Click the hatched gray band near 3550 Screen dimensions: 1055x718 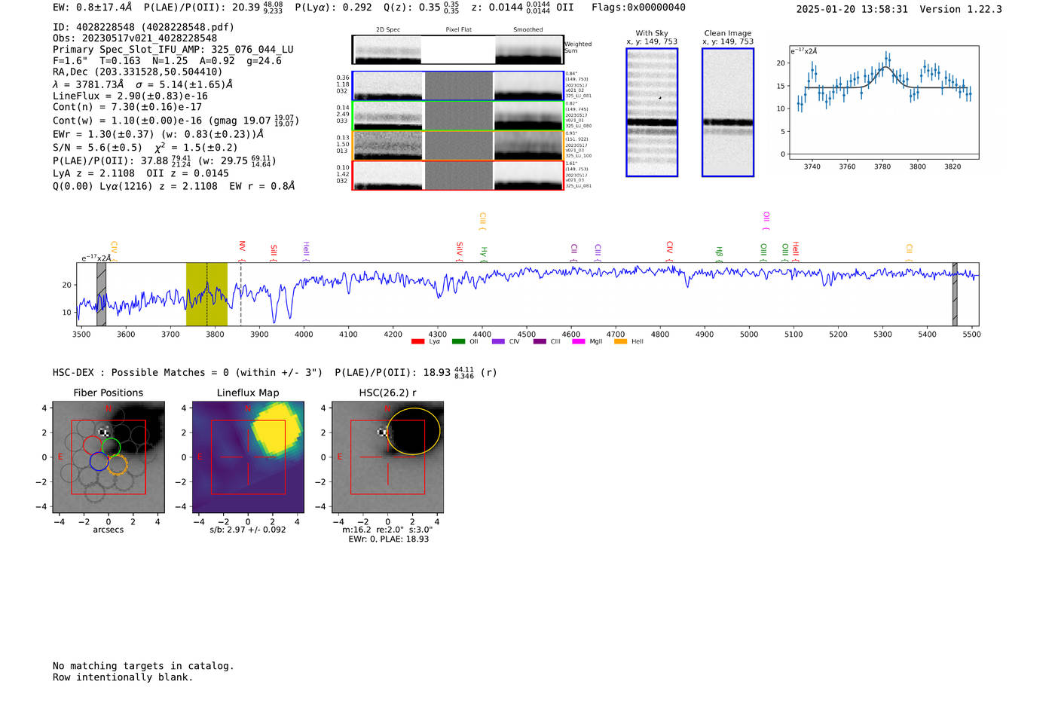point(102,295)
